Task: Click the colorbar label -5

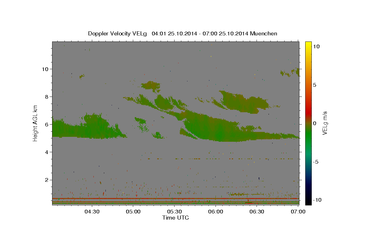Action: click(315, 162)
